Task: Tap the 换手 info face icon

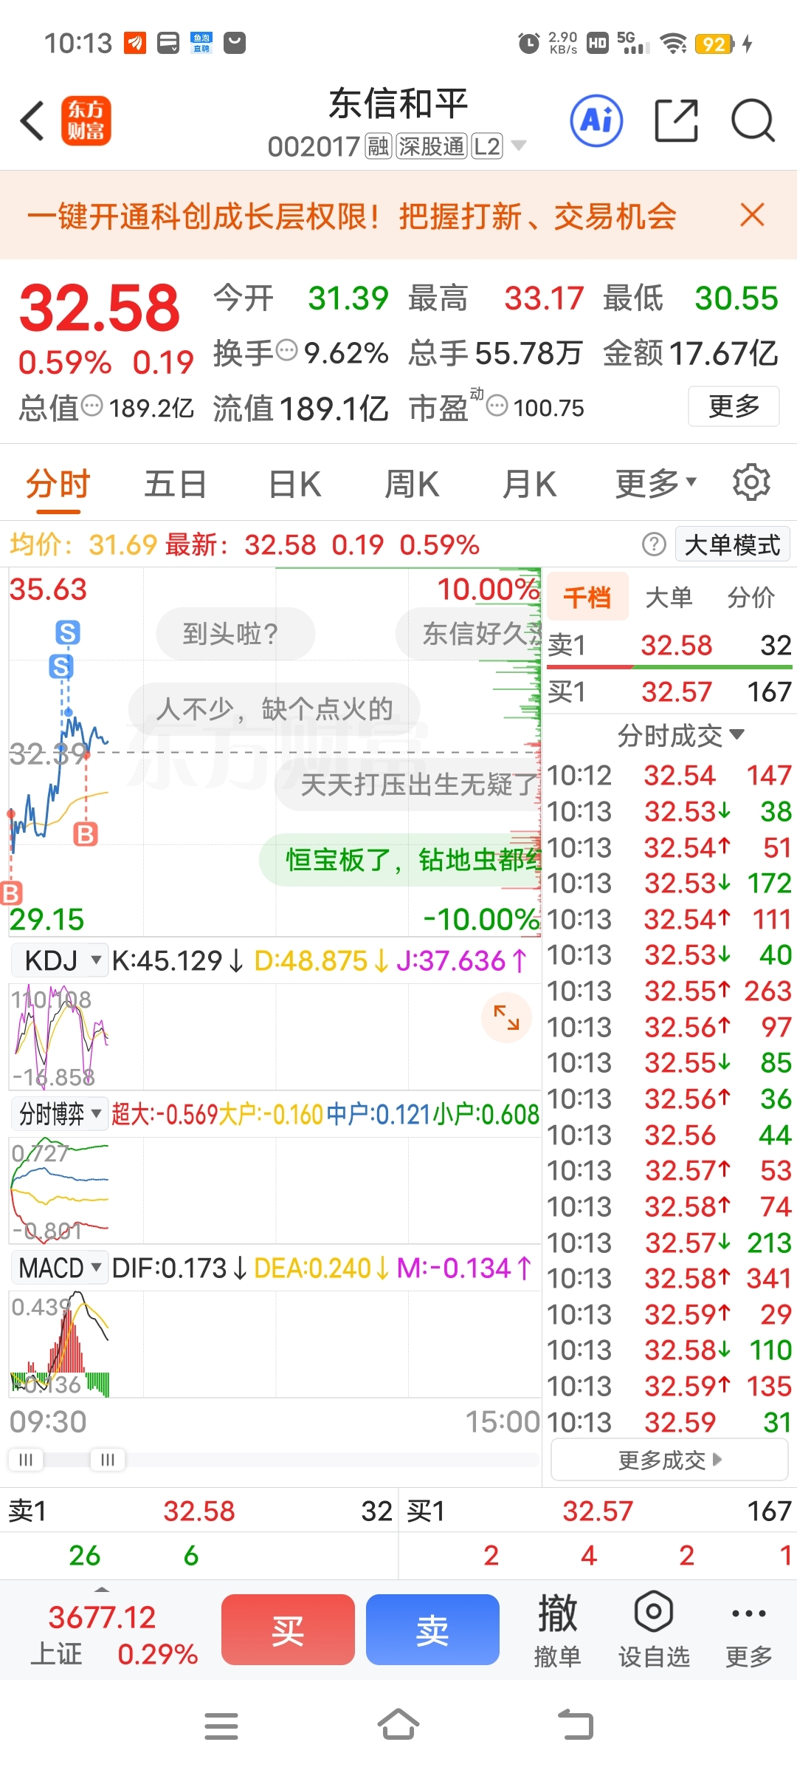Action: pyautogui.click(x=286, y=349)
